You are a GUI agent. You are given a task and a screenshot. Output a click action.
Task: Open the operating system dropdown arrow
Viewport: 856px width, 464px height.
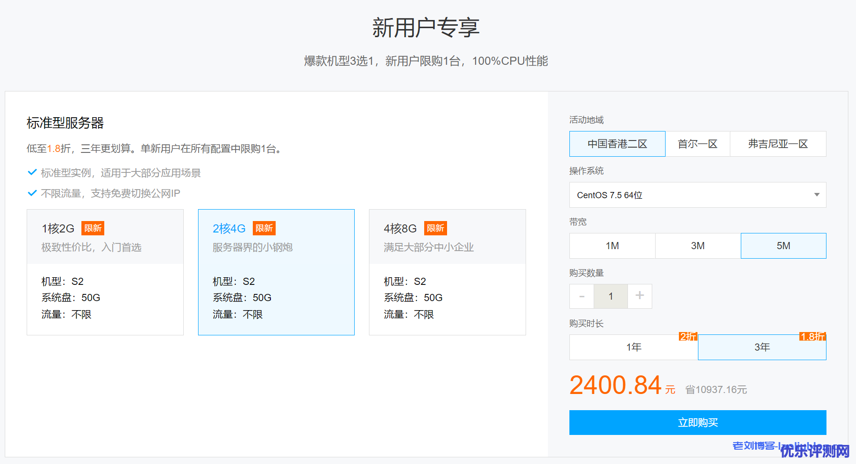coord(816,195)
